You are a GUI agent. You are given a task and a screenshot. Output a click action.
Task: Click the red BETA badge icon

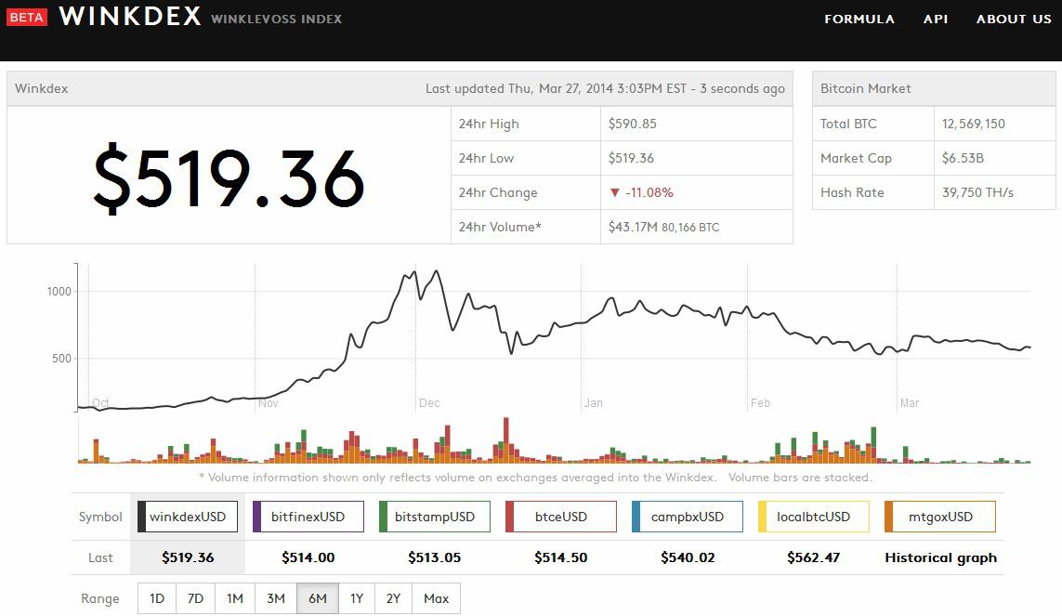tap(27, 18)
